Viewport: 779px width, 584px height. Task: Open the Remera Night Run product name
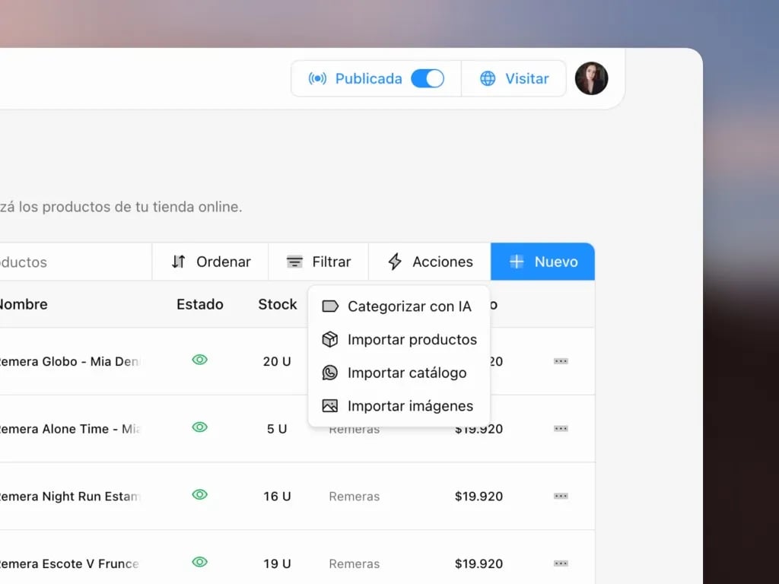tap(69, 497)
